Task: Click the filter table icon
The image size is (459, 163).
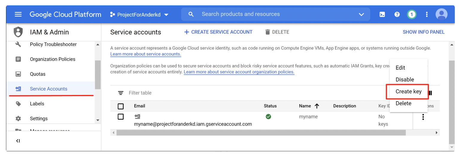Action: coord(121,93)
